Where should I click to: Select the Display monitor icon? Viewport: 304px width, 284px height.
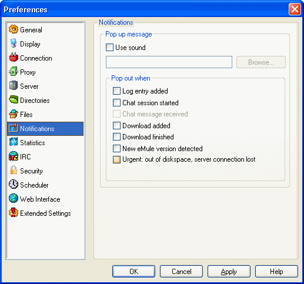point(14,44)
